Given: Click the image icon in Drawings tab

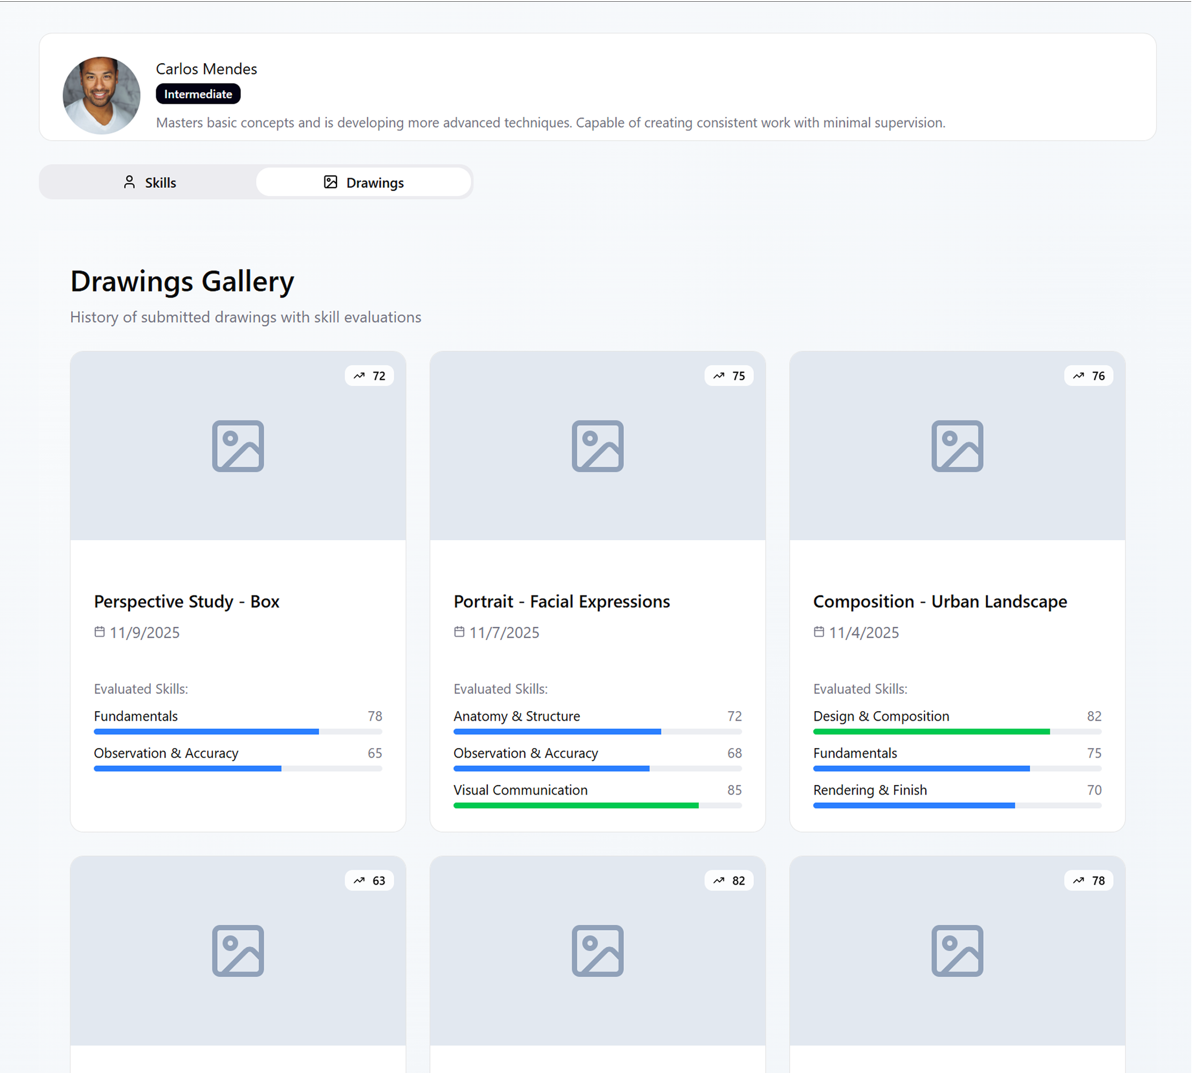Looking at the screenshot, I should tap(330, 182).
